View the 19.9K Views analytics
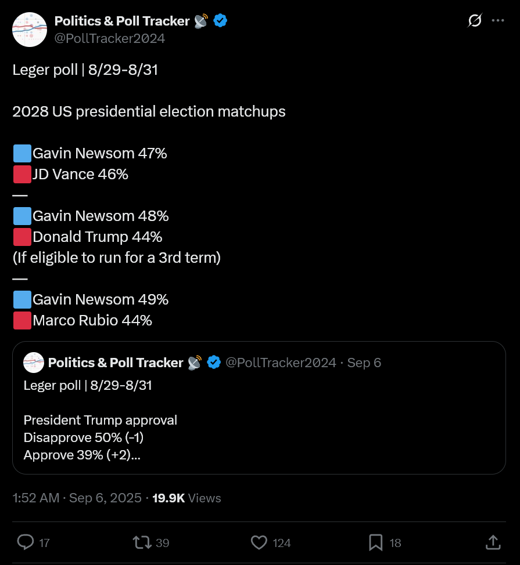This screenshot has width=520, height=565. pos(187,498)
